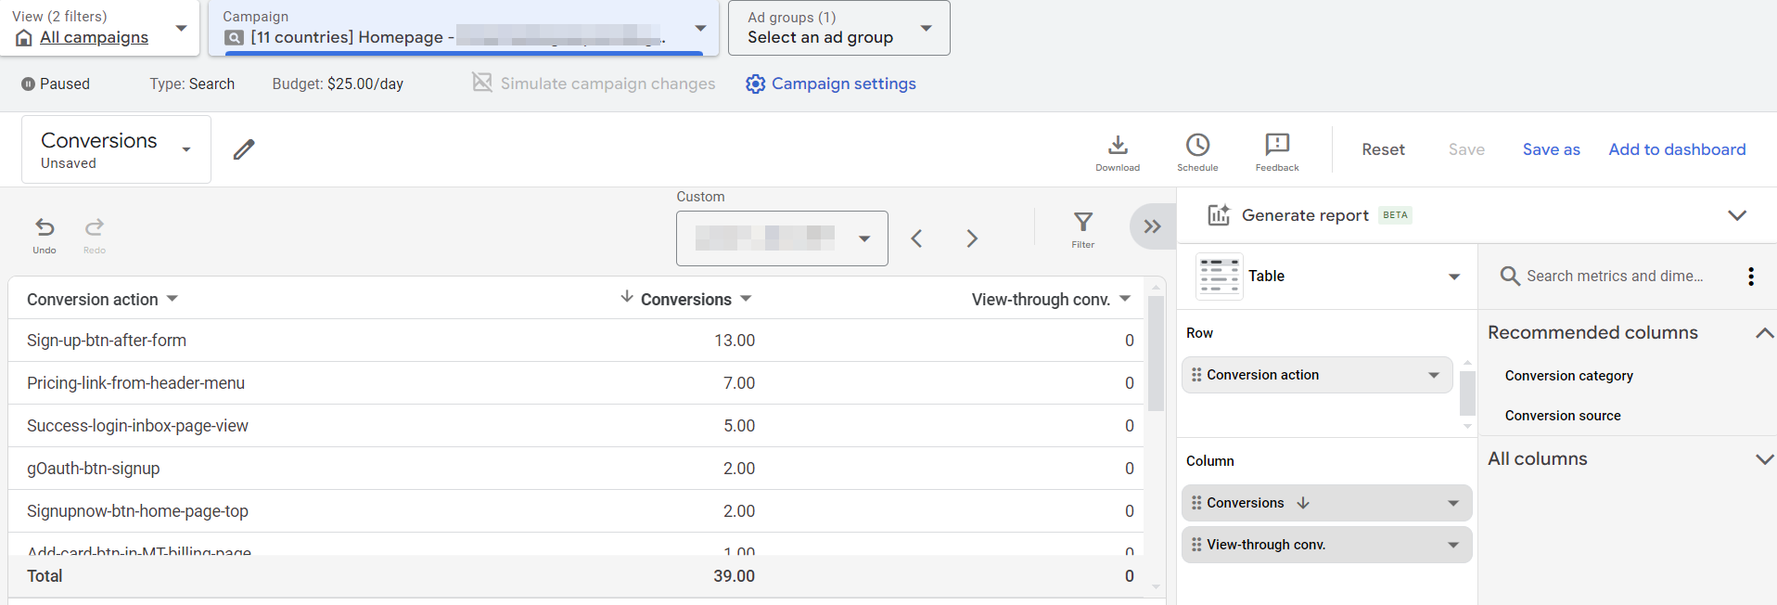
Task: Add Conversion source column
Action: 1563,416
